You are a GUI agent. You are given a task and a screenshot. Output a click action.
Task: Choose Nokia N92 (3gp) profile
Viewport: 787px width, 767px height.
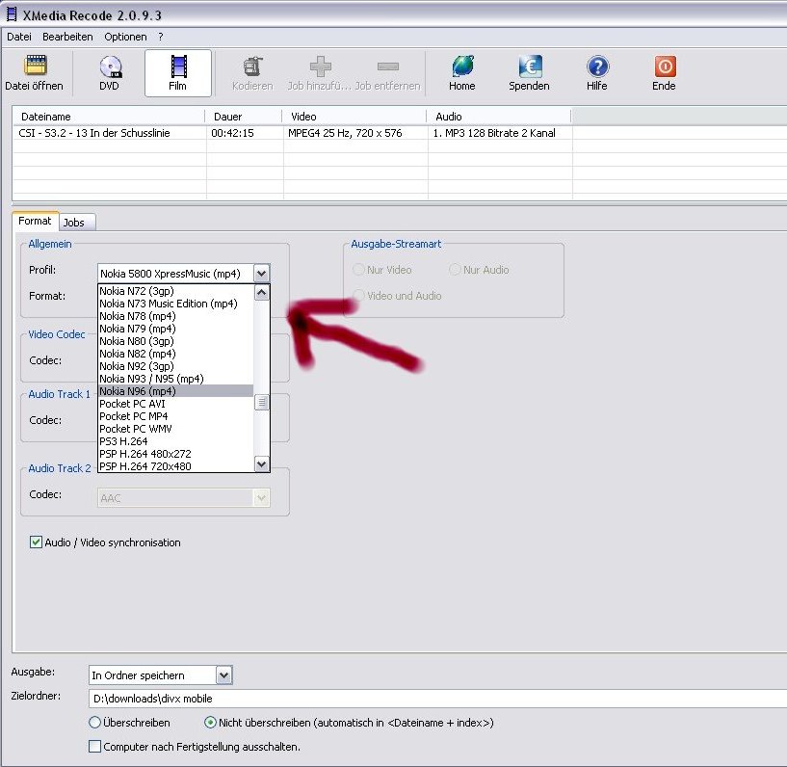point(175,366)
